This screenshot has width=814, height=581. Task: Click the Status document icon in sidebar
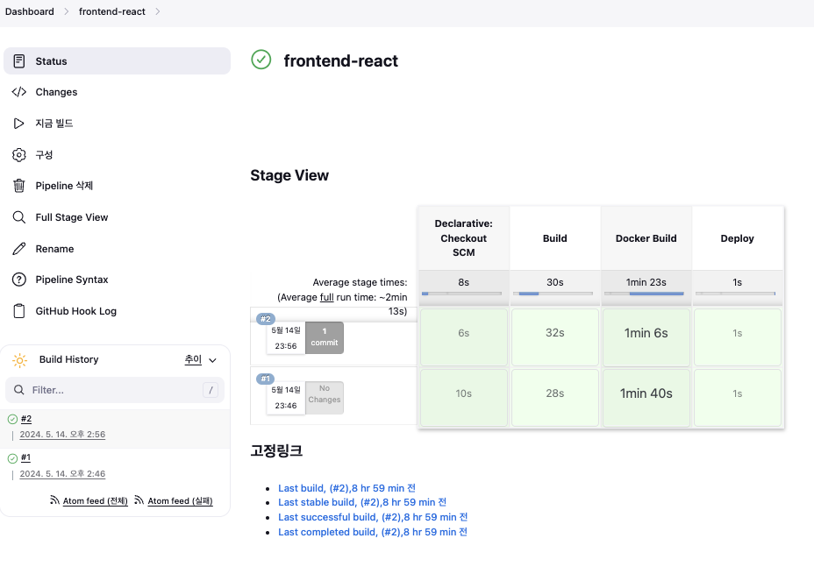19,61
